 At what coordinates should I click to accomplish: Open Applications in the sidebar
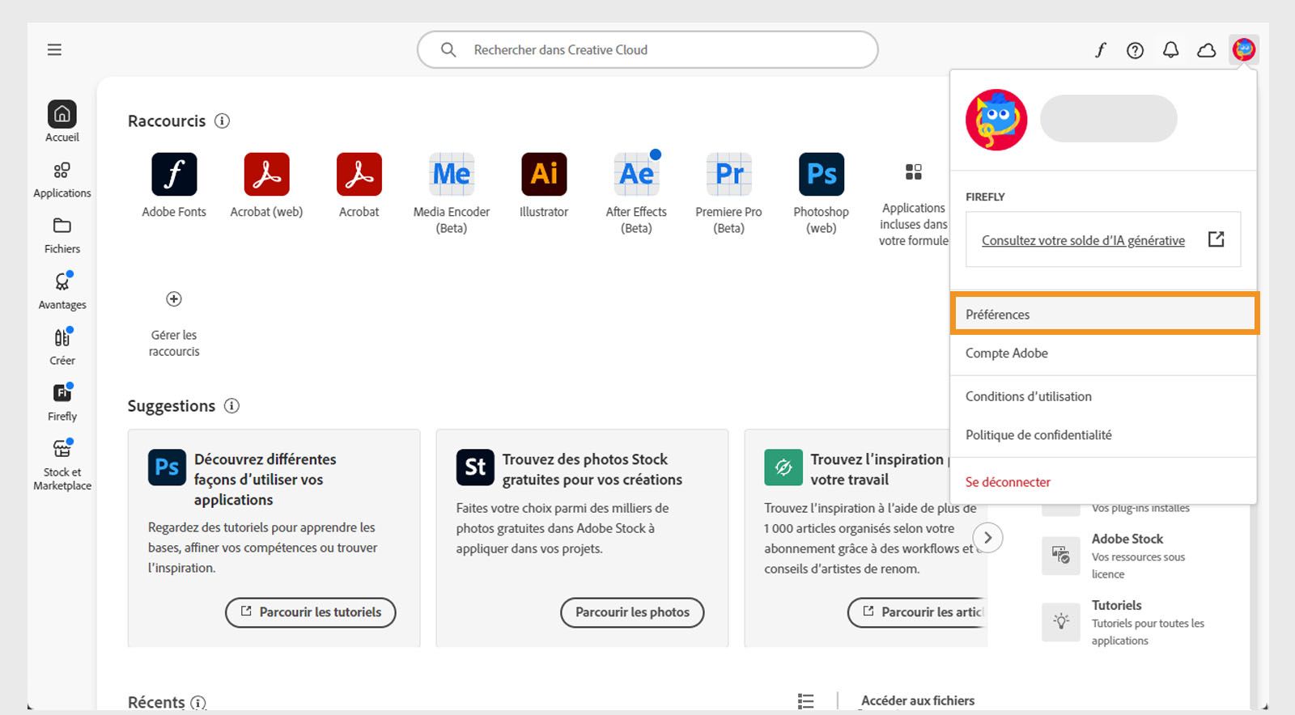pos(62,180)
